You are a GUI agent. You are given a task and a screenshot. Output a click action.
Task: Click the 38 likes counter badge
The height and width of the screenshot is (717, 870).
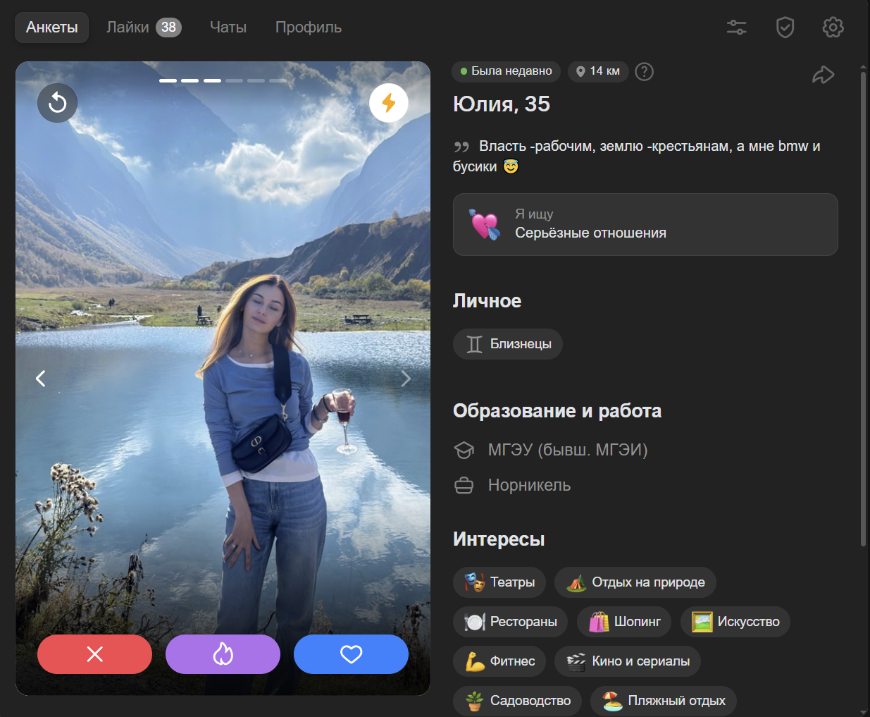[x=168, y=27]
